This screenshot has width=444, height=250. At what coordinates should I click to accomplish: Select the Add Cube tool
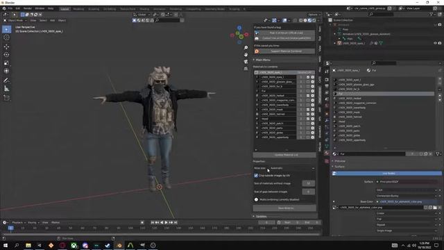click(x=6, y=98)
